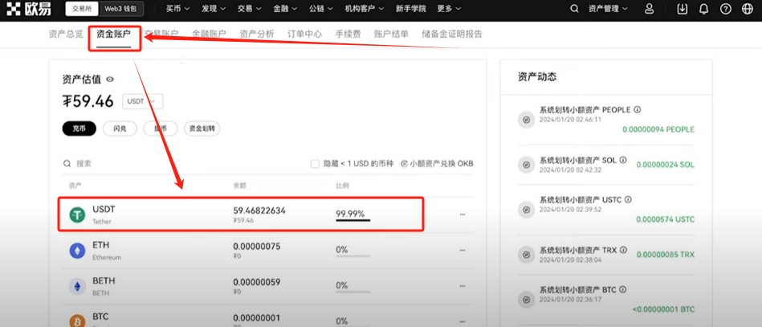Expand the 更多 menu
The image size is (762, 327).
click(x=449, y=9)
